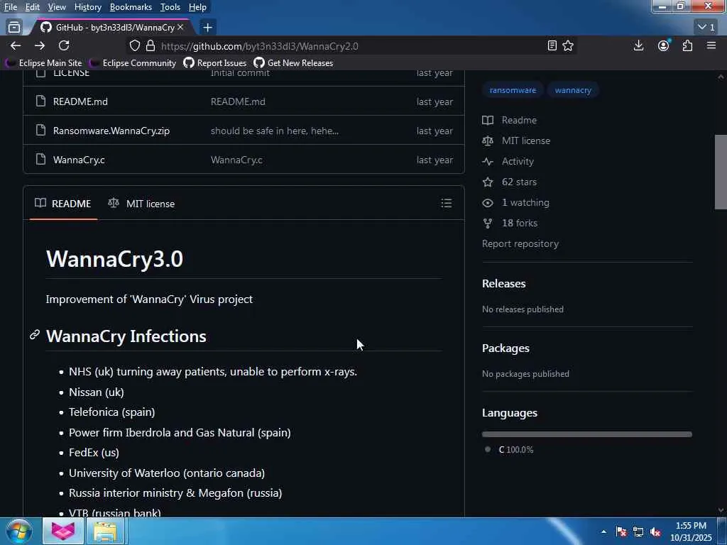Screen dimensions: 727x545
Task: Open the extensions puzzle icon
Action: pyautogui.click(x=687, y=45)
